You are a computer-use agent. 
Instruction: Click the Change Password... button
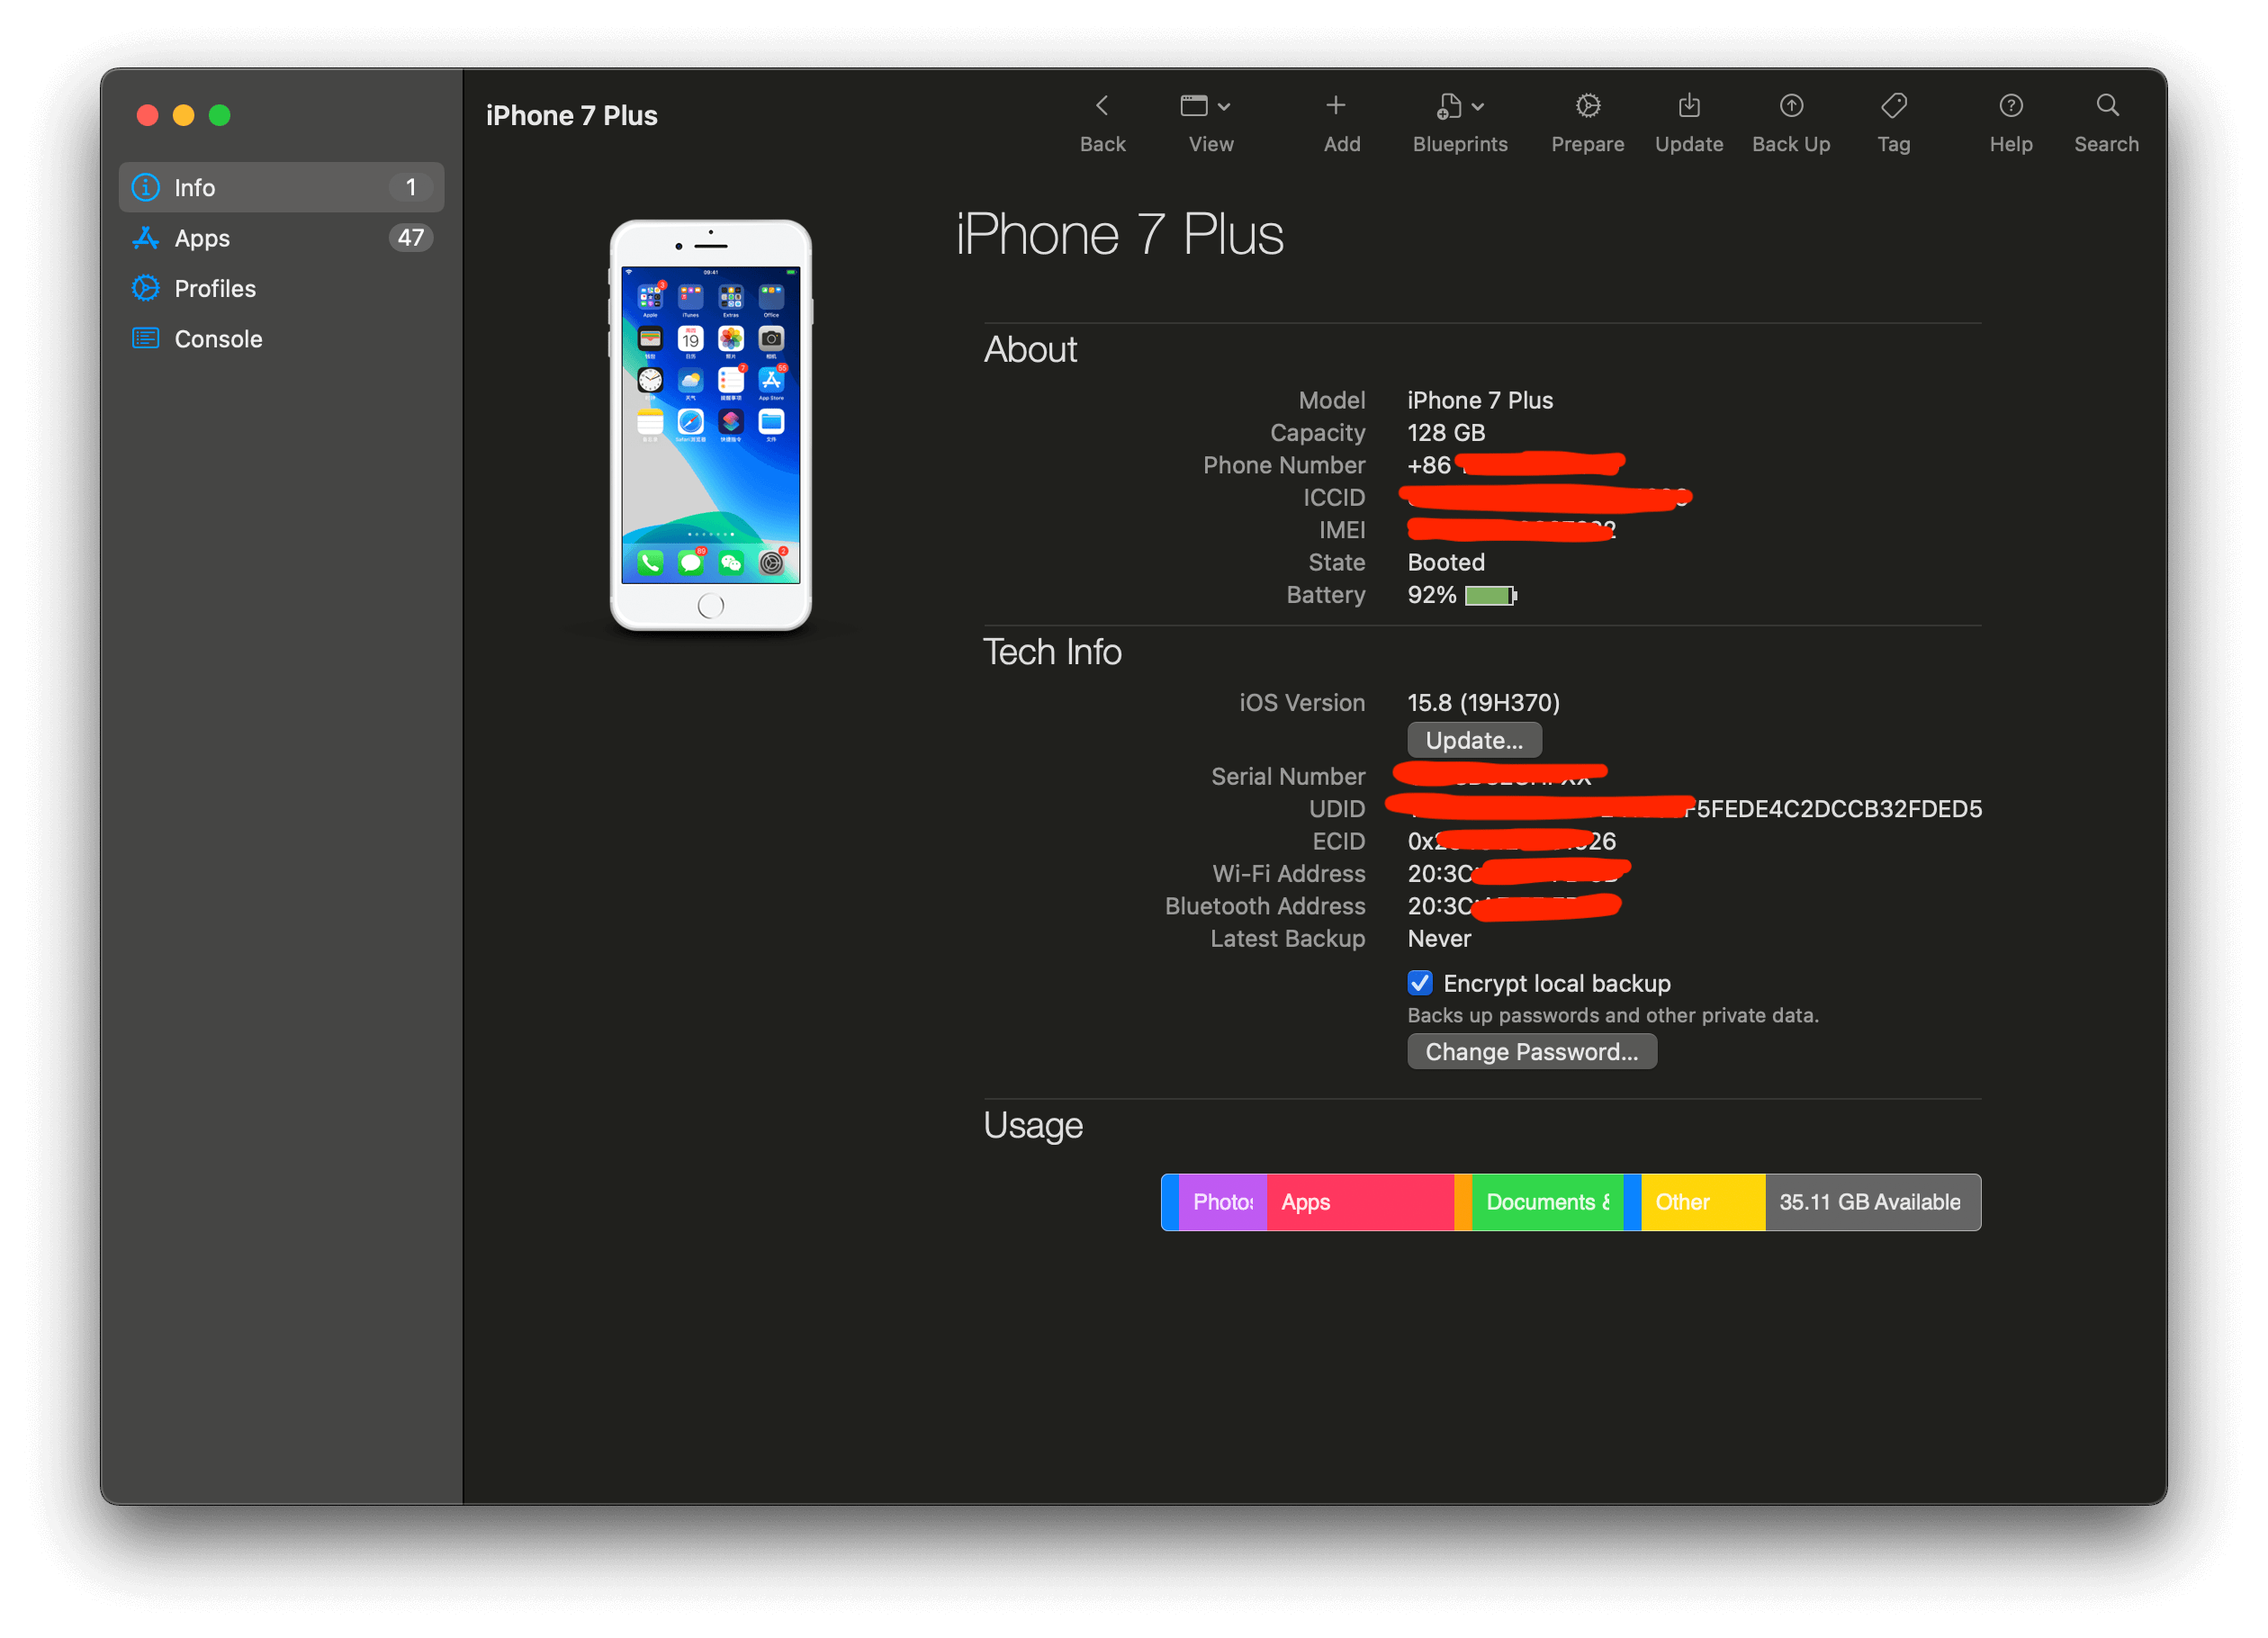1531,1052
